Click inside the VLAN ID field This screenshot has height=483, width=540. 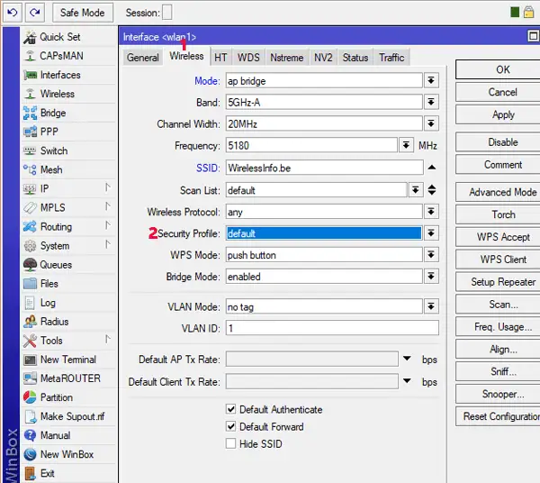[332, 328]
